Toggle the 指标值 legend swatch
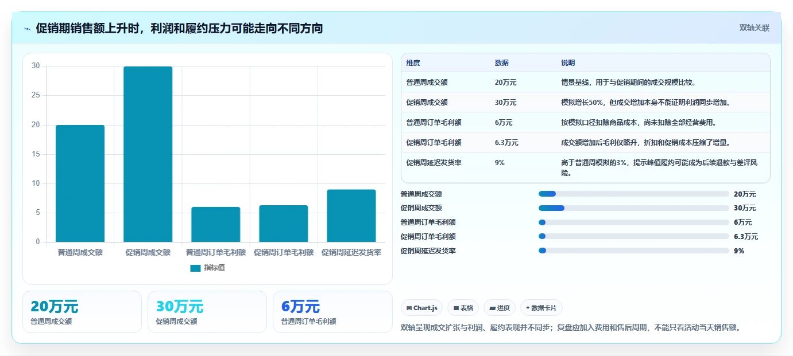This screenshot has height=356, width=793. click(x=195, y=268)
